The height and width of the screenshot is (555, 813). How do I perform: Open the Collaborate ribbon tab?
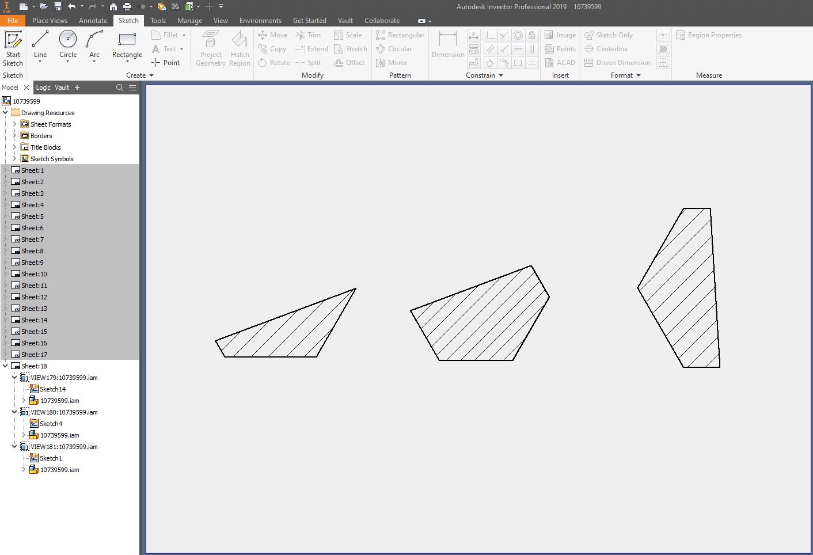[x=382, y=20]
